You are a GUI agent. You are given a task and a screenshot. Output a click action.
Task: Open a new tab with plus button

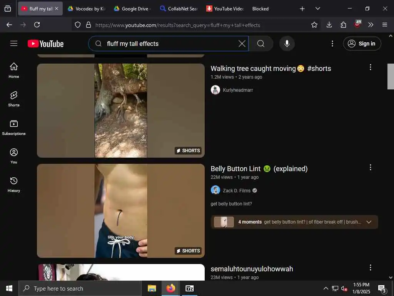(302, 9)
